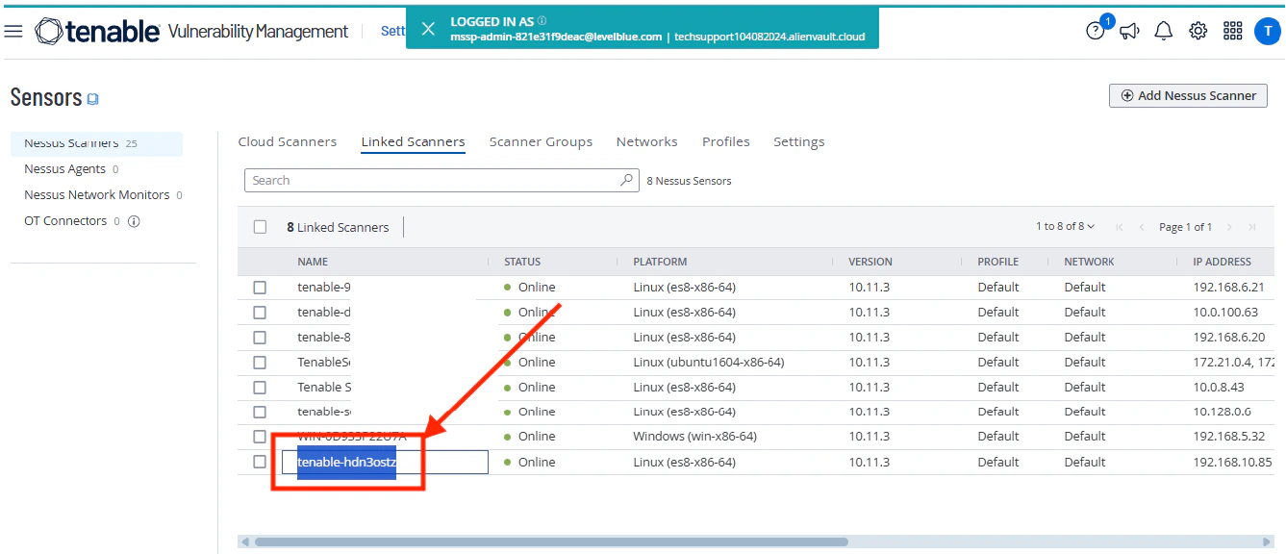Sort by the NAME column header
This screenshot has width=1286, height=554.
tap(313, 262)
